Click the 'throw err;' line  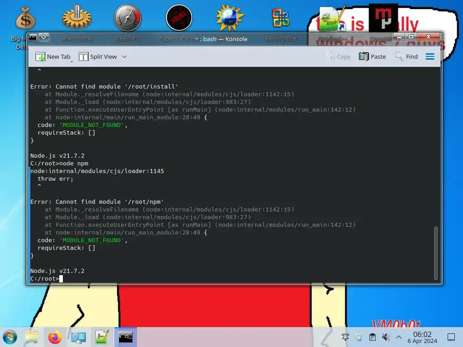point(55,178)
